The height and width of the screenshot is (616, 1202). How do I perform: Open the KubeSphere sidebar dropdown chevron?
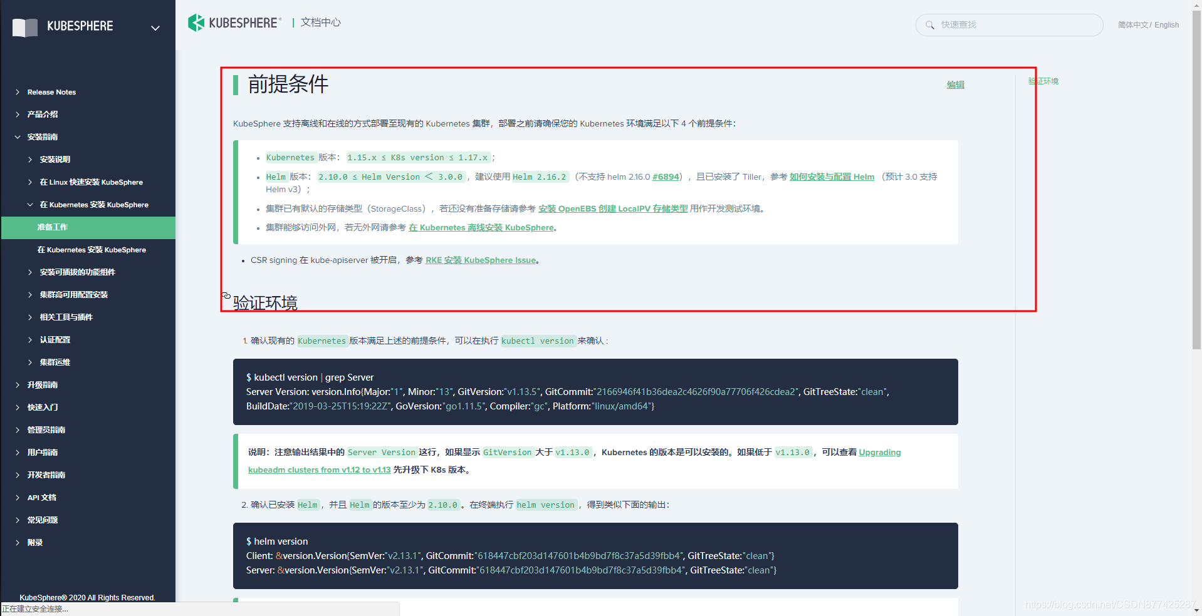[155, 28]
